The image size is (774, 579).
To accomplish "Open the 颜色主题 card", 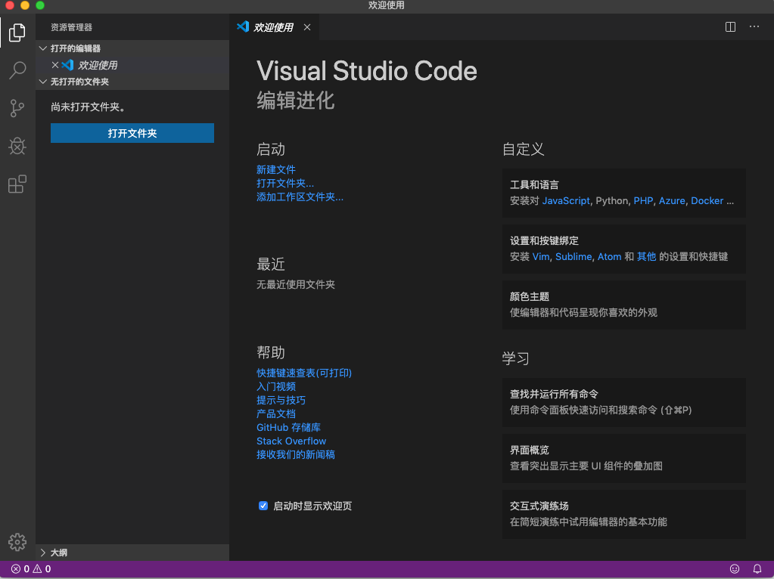I will (624, 305).
